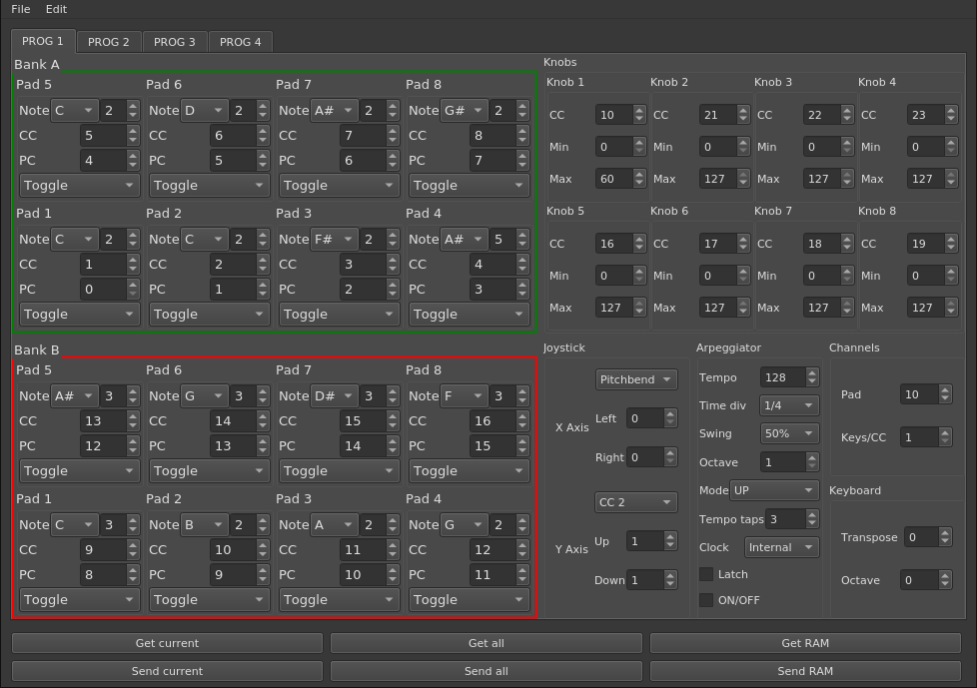Open Bank B Pad 7 Note D# dropdown
This screenshot has width=977, height=688.
(334, 396)
